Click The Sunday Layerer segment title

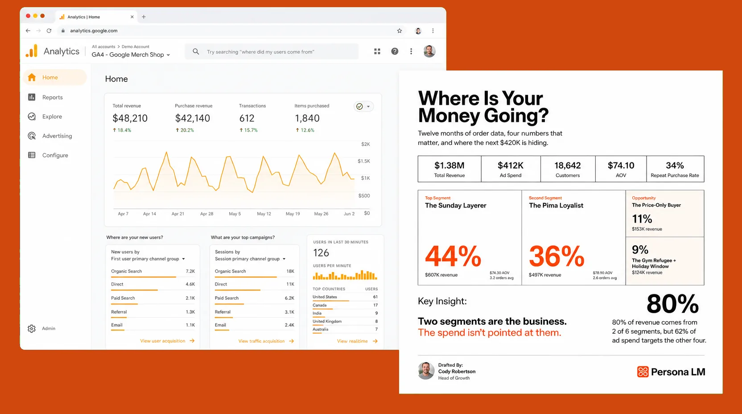(456, 205)
